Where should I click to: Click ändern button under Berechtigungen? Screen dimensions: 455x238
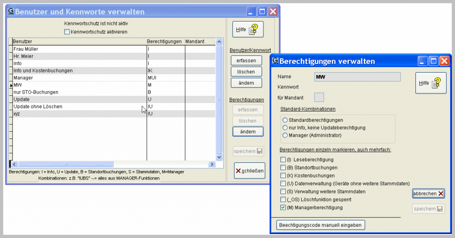tap(247, 131)
